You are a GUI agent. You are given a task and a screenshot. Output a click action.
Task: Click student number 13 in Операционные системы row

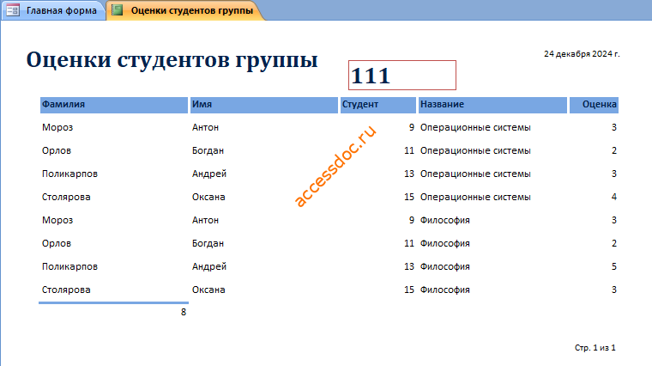409,174
